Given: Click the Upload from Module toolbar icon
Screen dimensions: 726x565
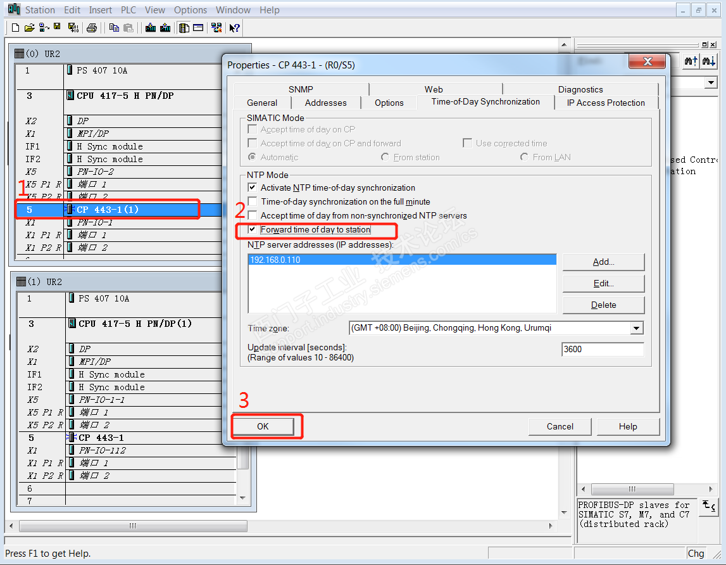Looking at the screenshot, I should tap(165, 28).
